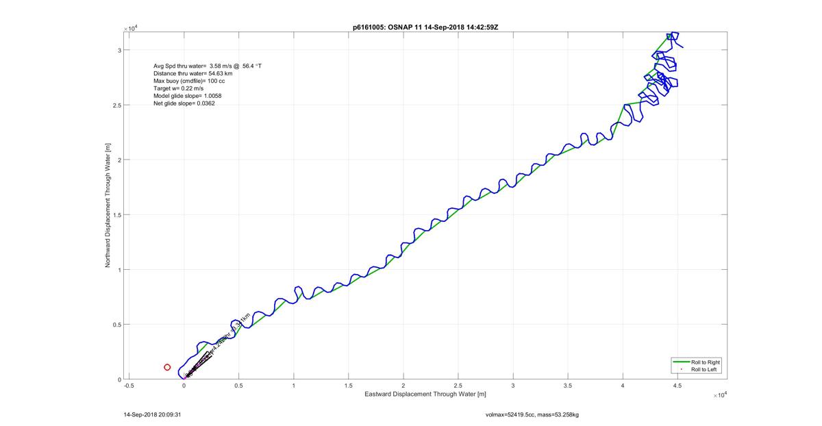Click the x-axis tick label '4.5'
Image resolution: width=822 pixels, height=426 pixels.
[x=678, y=386]
